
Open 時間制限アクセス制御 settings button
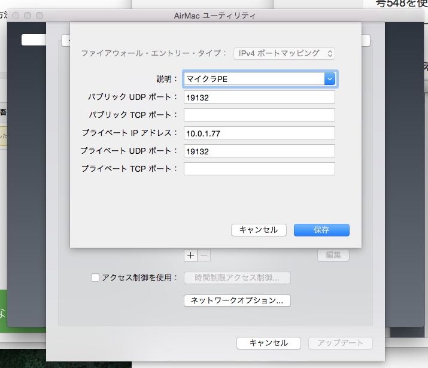click(237, 278)
